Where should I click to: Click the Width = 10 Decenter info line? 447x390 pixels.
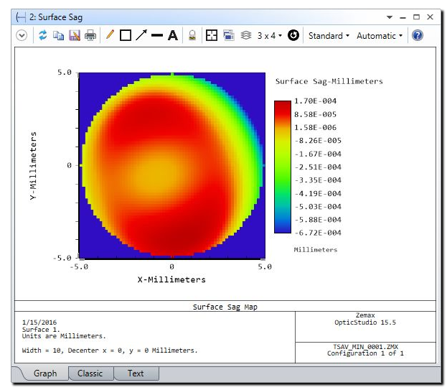point(110,350)
